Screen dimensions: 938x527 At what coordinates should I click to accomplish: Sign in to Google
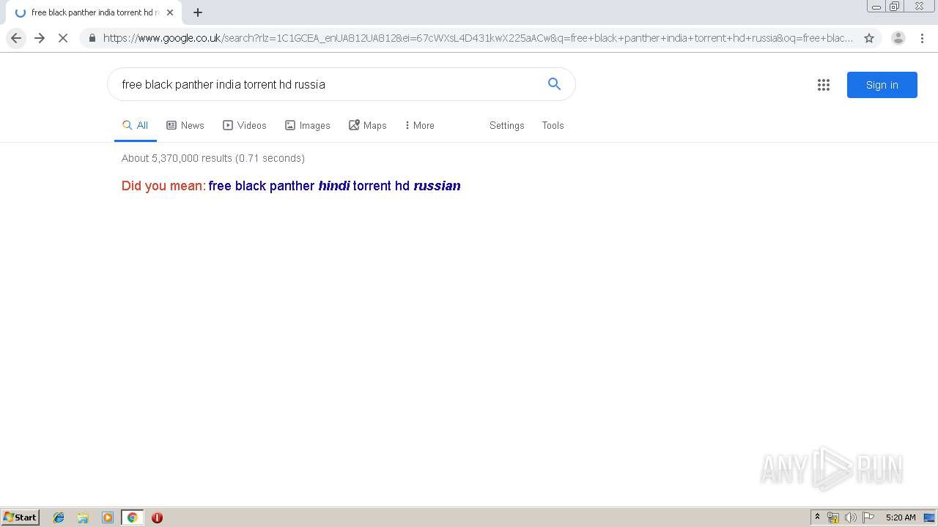882,85
